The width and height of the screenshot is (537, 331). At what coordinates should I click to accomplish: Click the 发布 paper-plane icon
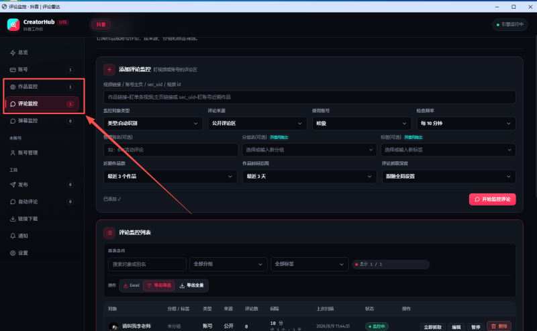[x=13, y=185]
